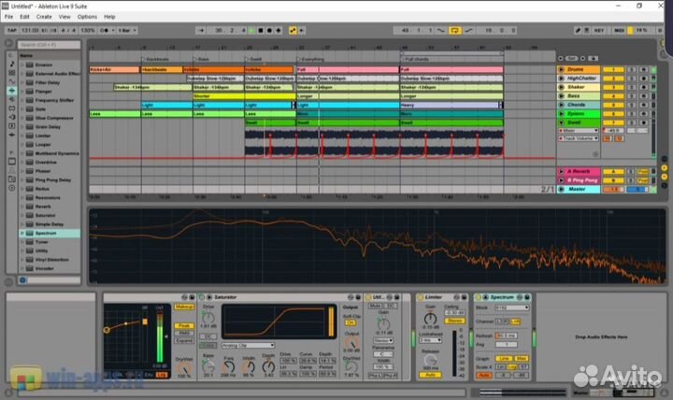
Task: Toggle the Limiter device activator
Action: click(x=420, y=296)
